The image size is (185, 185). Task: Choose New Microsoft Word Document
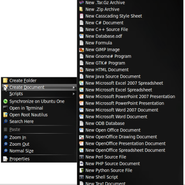pos(130,117)
